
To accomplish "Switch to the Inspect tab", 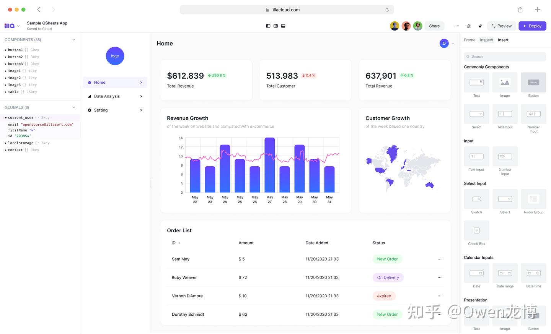I will 486,40.
